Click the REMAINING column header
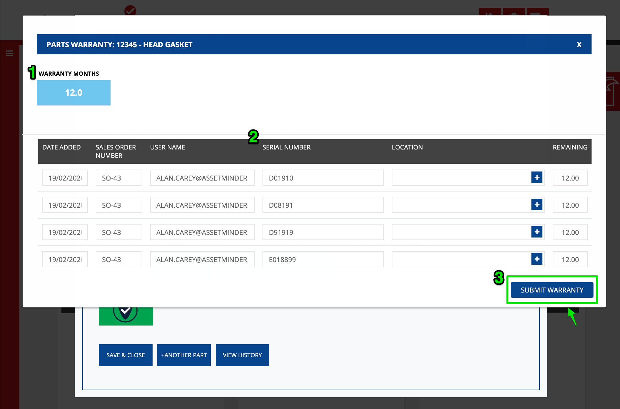The height and width of the screenshot is (409, 620). 570,147
